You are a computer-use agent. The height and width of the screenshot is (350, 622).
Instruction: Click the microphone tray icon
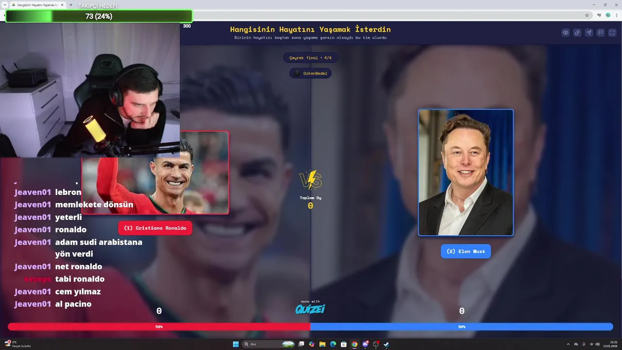coord(584,344)
